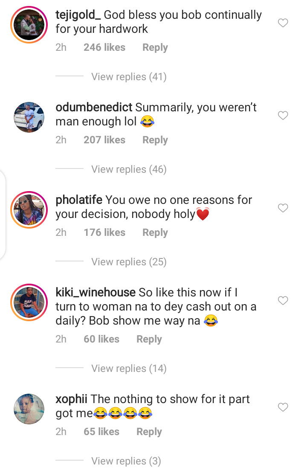The height and width of the screenshot is (476, 307).
Task: Open xophii's profile avatar
Action: (29, 409)
